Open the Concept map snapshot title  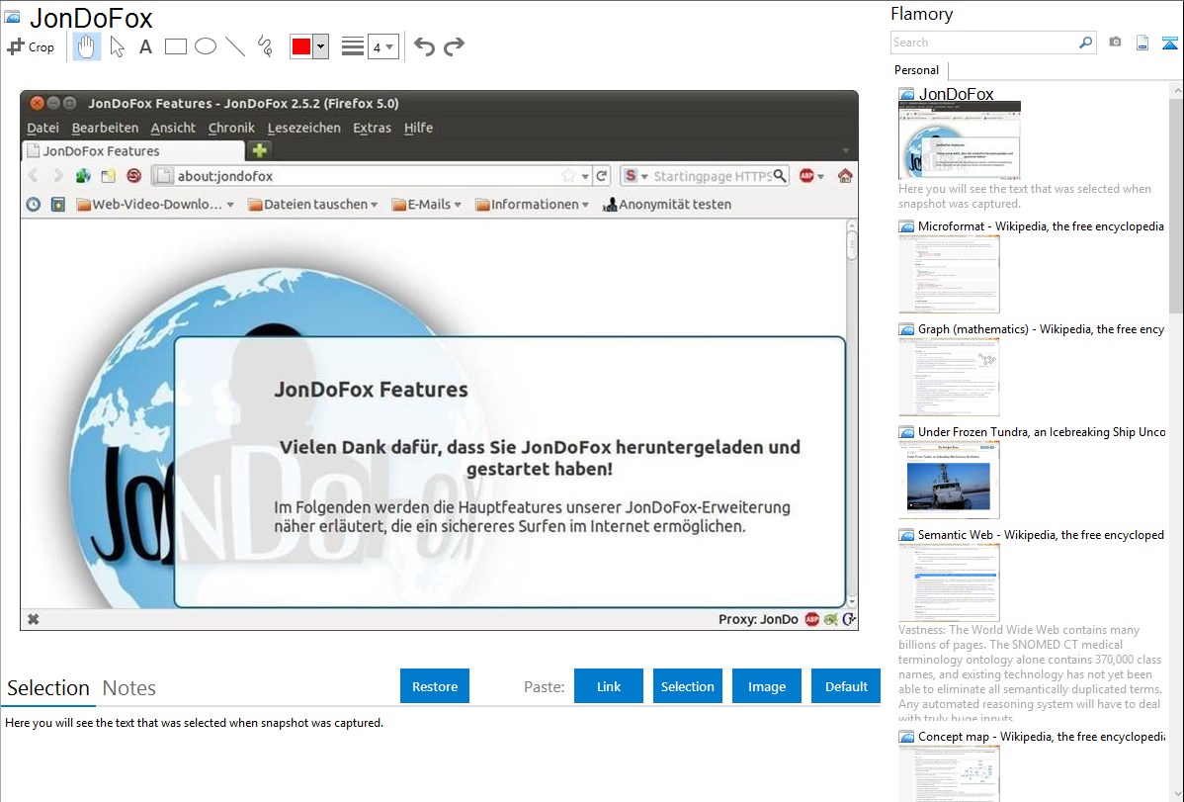click(1042, 737)
